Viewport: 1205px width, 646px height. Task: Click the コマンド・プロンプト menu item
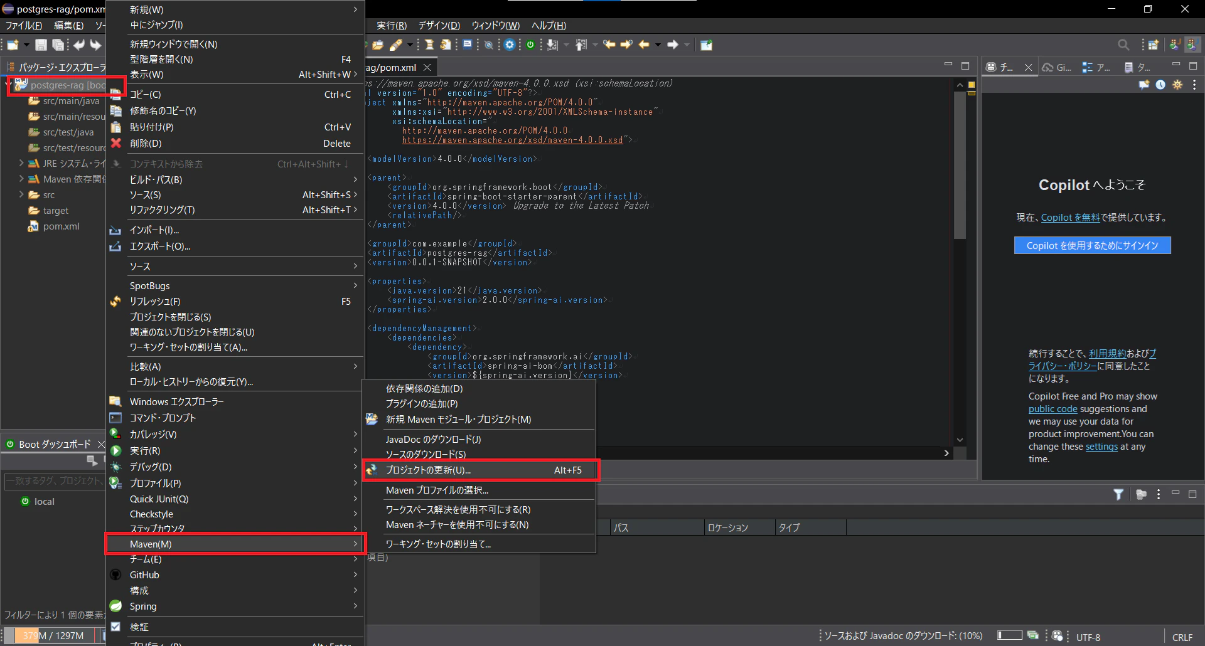[x=235, y=418]
